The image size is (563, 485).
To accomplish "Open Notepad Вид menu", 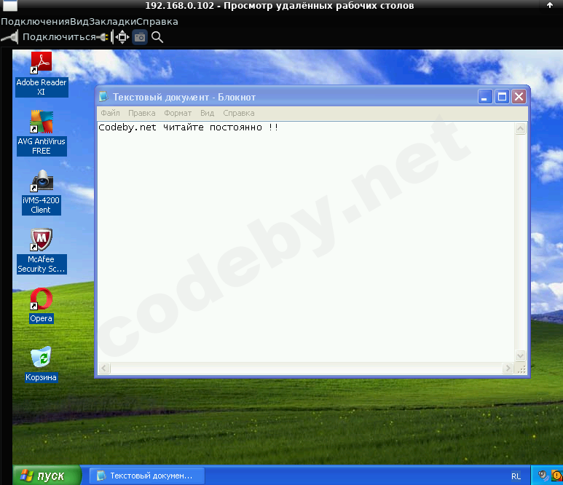I will pos(207,113).
